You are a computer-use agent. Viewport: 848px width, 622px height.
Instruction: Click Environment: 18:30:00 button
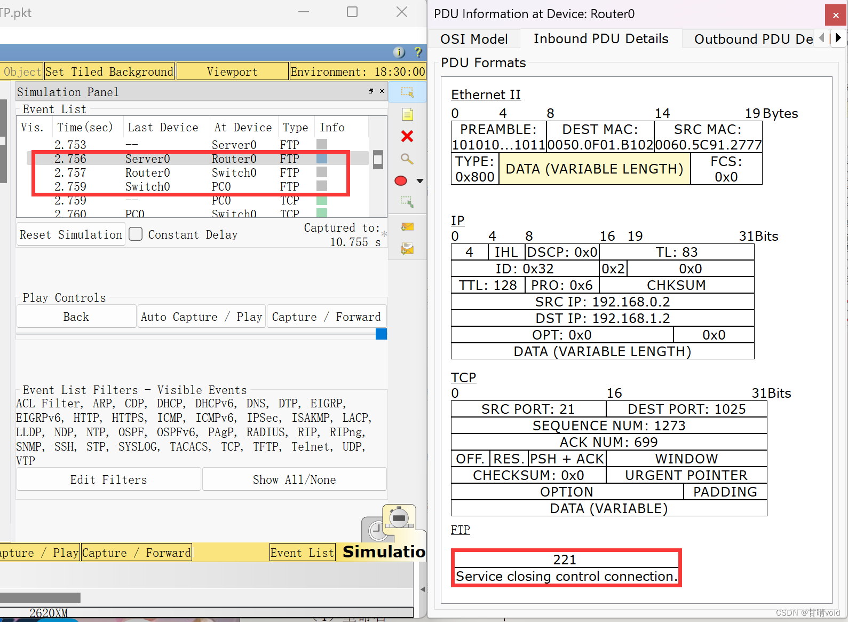(x=358, y=72)
